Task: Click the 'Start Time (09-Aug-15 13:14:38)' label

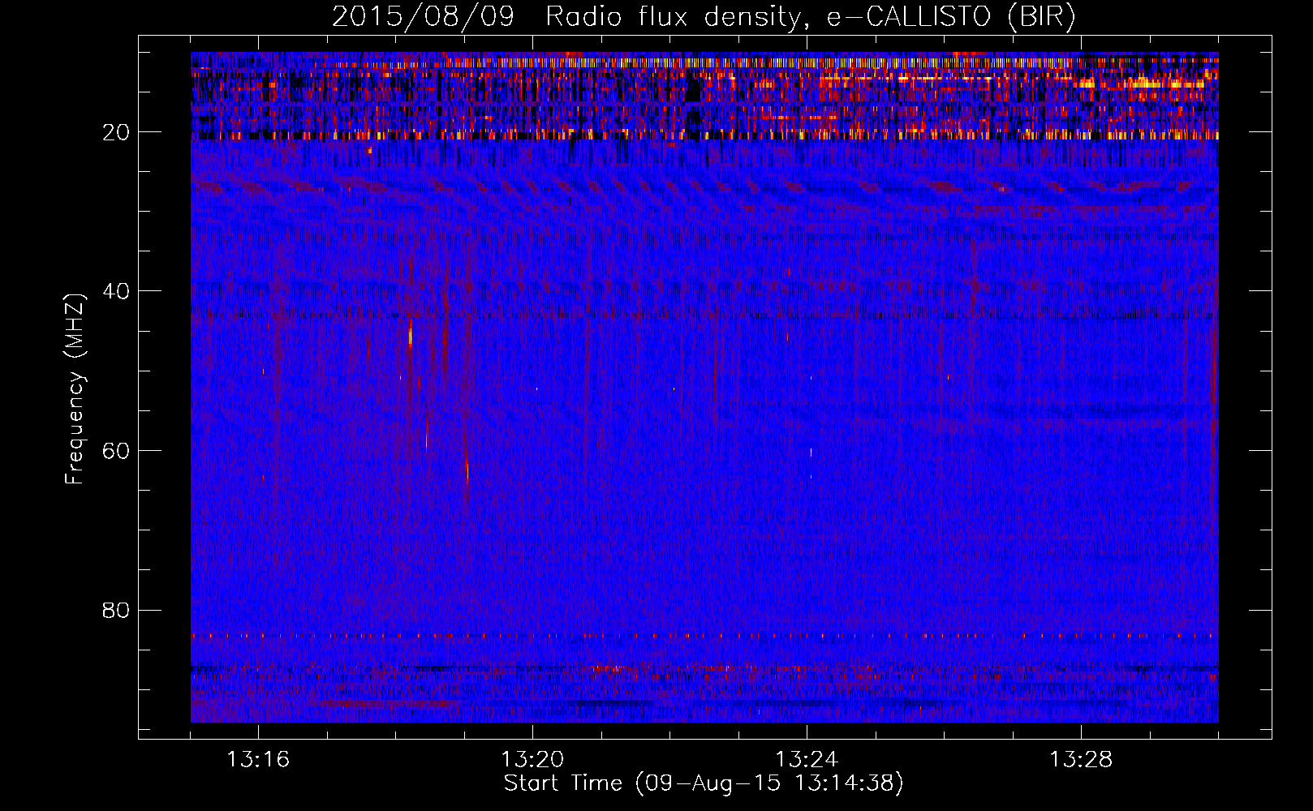Action: click(704, 783)
